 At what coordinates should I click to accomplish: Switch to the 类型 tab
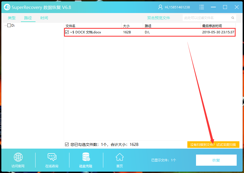(12, 18)
